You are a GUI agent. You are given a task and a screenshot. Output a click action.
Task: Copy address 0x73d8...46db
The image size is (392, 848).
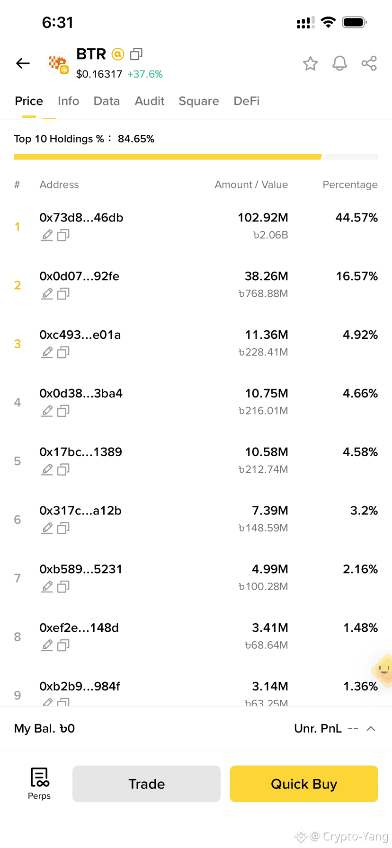[63, 235]
